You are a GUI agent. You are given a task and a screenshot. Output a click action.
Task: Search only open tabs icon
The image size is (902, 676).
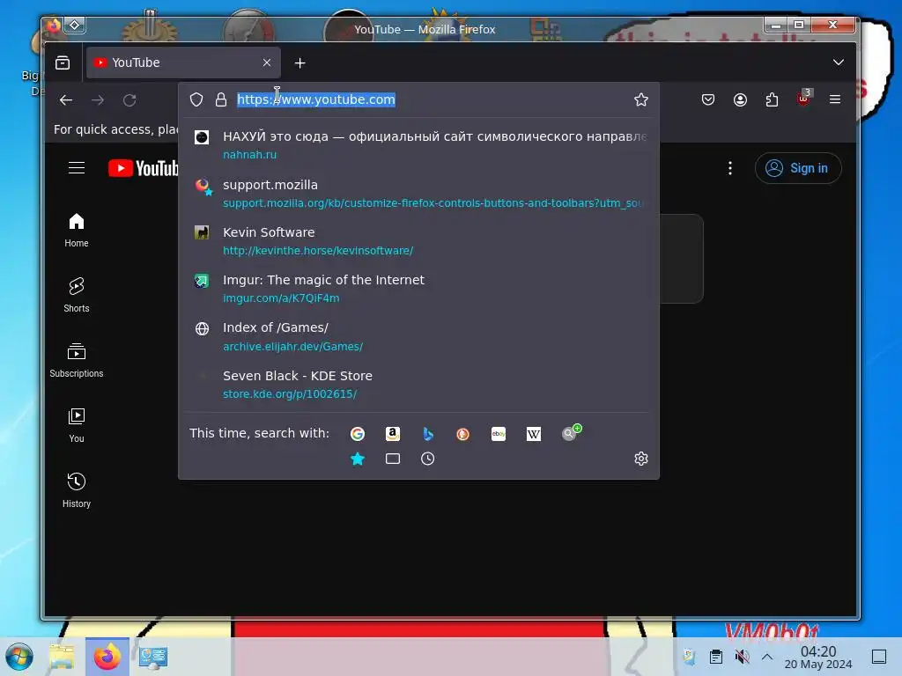[x=393, y=459]
